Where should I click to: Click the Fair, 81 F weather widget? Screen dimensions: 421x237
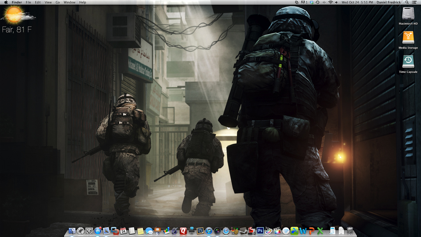[x=17, y=30]
